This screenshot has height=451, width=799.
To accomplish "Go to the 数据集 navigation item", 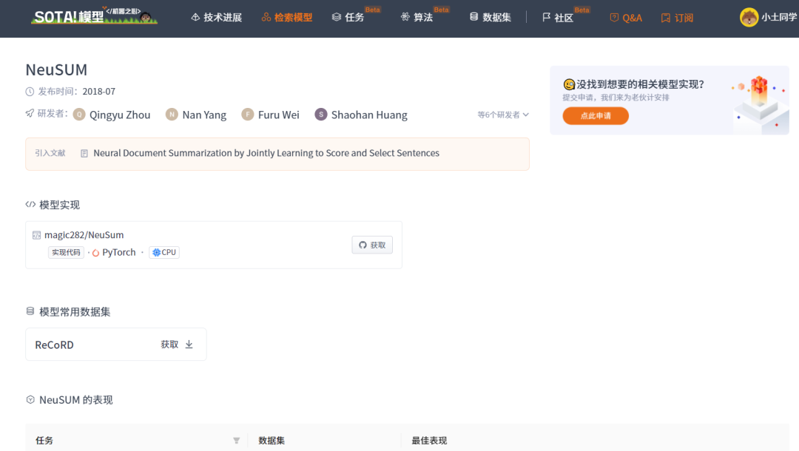I will coord(490,17).
